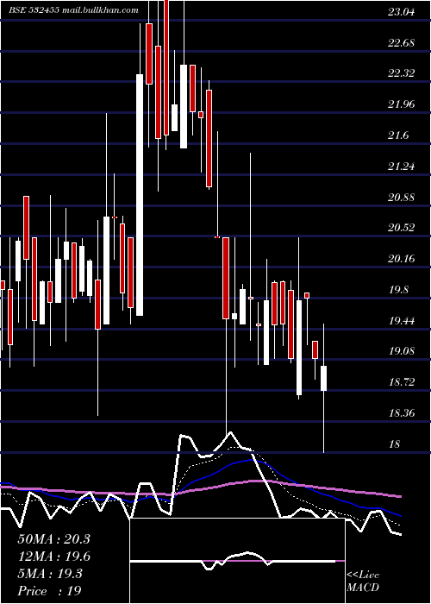The height and width of the screenshot is (604, 431).
Task: Click the <<Live MACD label
Action: 363,581
